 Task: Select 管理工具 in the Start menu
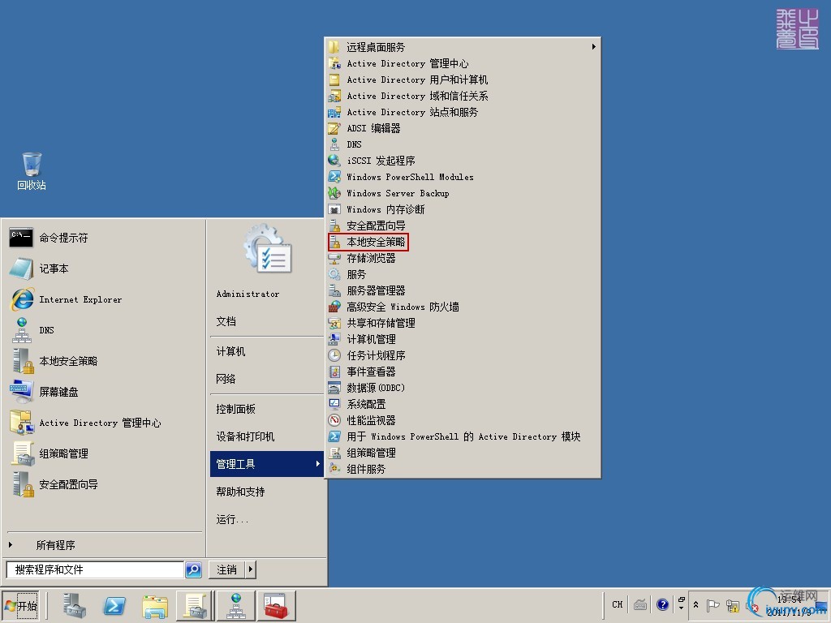pos(266,464)
